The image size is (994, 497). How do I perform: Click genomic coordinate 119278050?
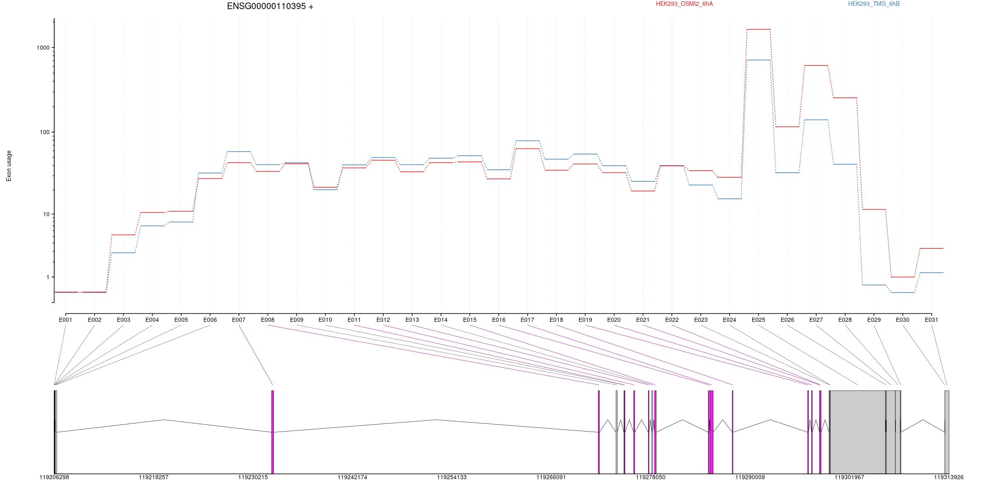[x=651, y=477]
